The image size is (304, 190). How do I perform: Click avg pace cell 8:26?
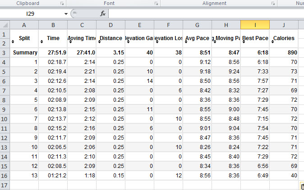click(x=197, y=147)
